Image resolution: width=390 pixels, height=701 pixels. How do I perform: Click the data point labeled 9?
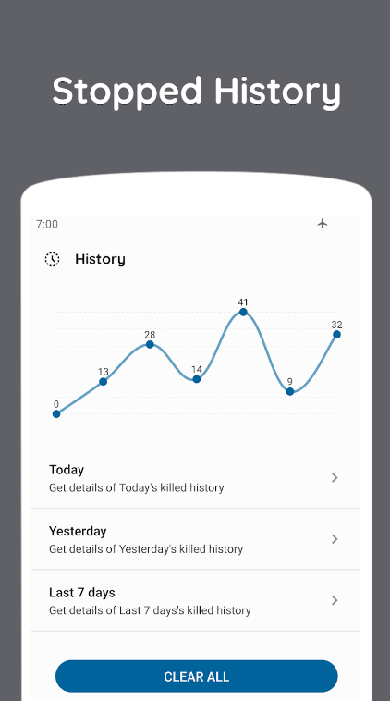tap(290, 391)
